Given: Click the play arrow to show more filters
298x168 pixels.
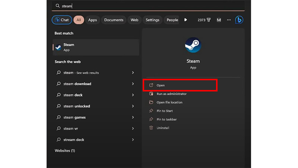Looking at the screenshot, I should coord(186,20).
